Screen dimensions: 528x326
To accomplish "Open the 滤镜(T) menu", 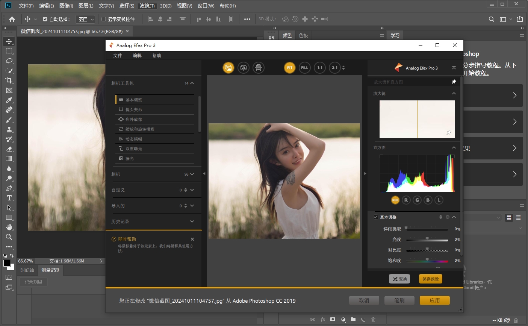I will [x=147, y=6].
